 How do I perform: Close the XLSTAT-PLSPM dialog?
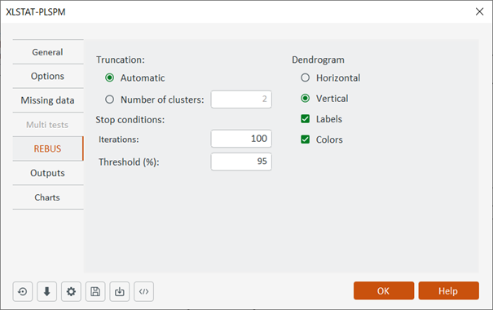(479, 11)
